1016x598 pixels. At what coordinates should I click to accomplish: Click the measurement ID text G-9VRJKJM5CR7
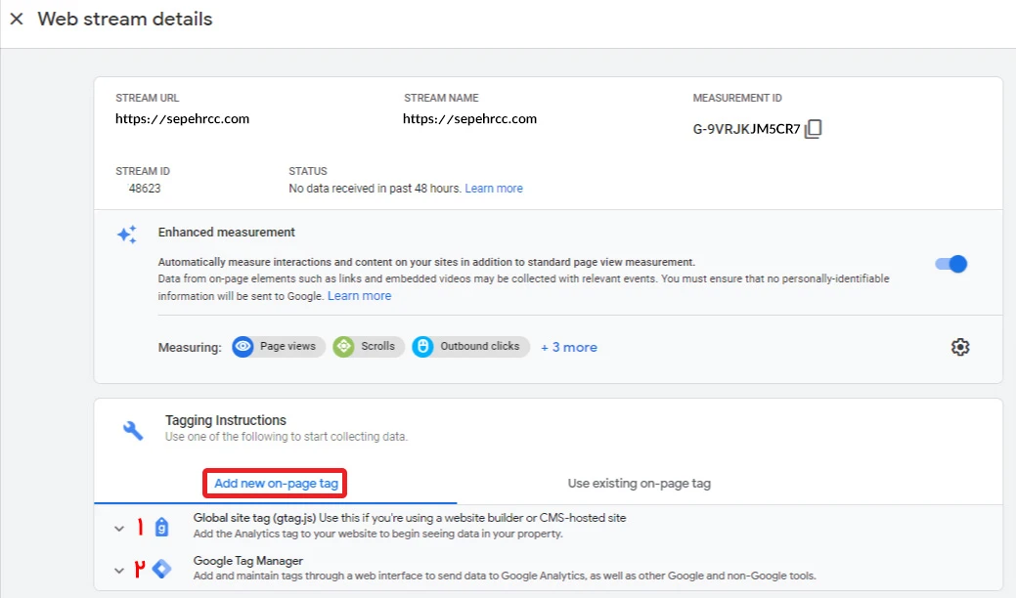746,129
